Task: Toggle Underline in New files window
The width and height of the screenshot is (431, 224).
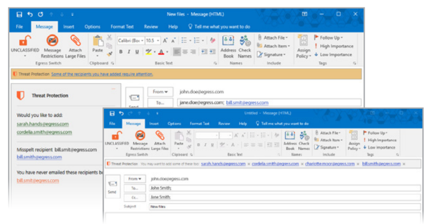Action: click(x=137, y=52)
